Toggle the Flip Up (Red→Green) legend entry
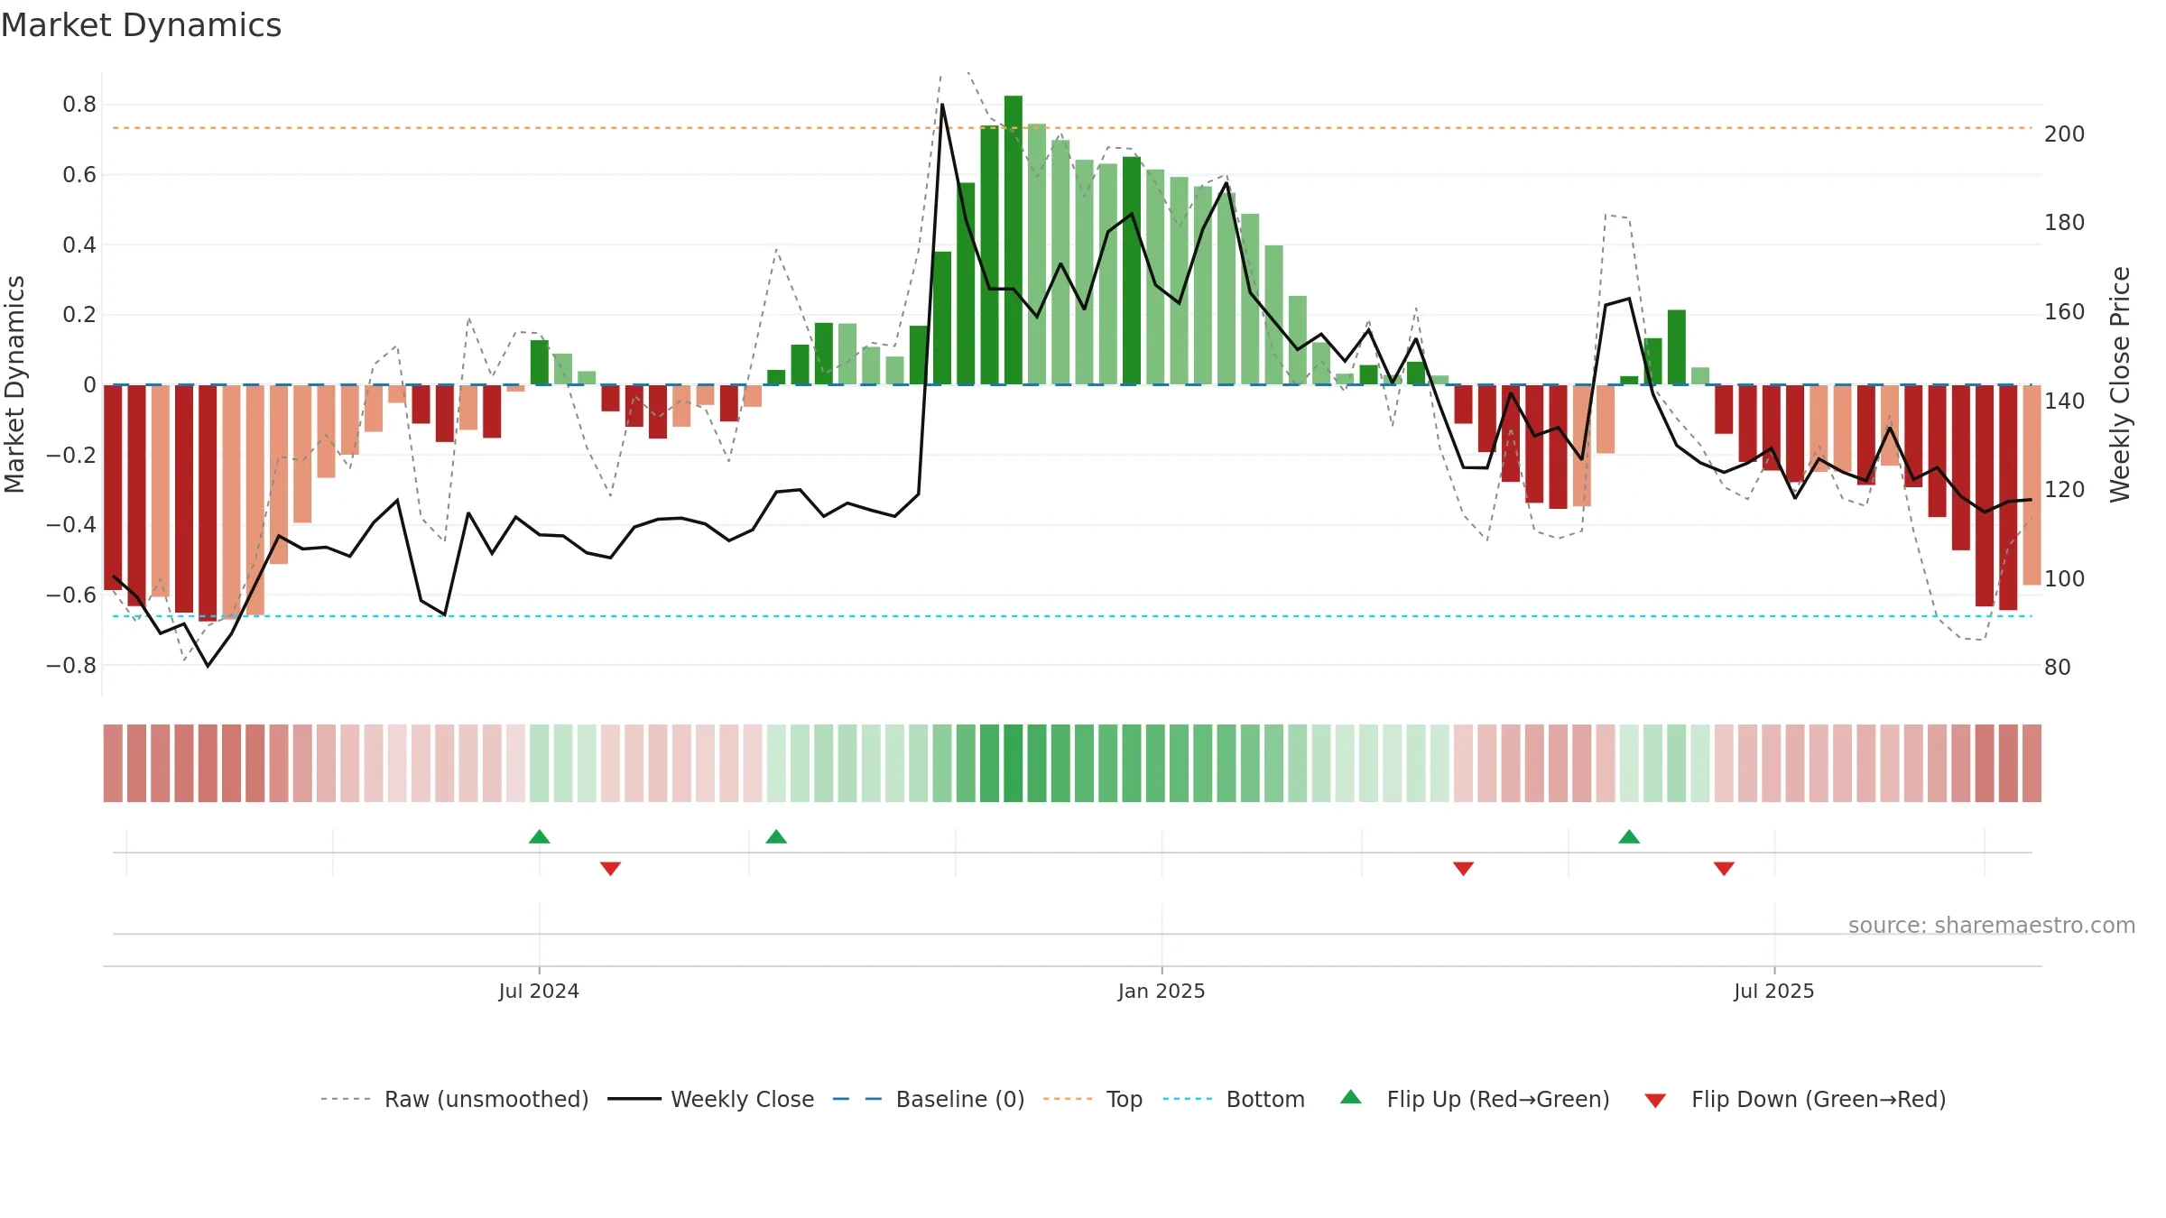The width and height of the screenshot is (2166, 1218). click(1475, 1099)
